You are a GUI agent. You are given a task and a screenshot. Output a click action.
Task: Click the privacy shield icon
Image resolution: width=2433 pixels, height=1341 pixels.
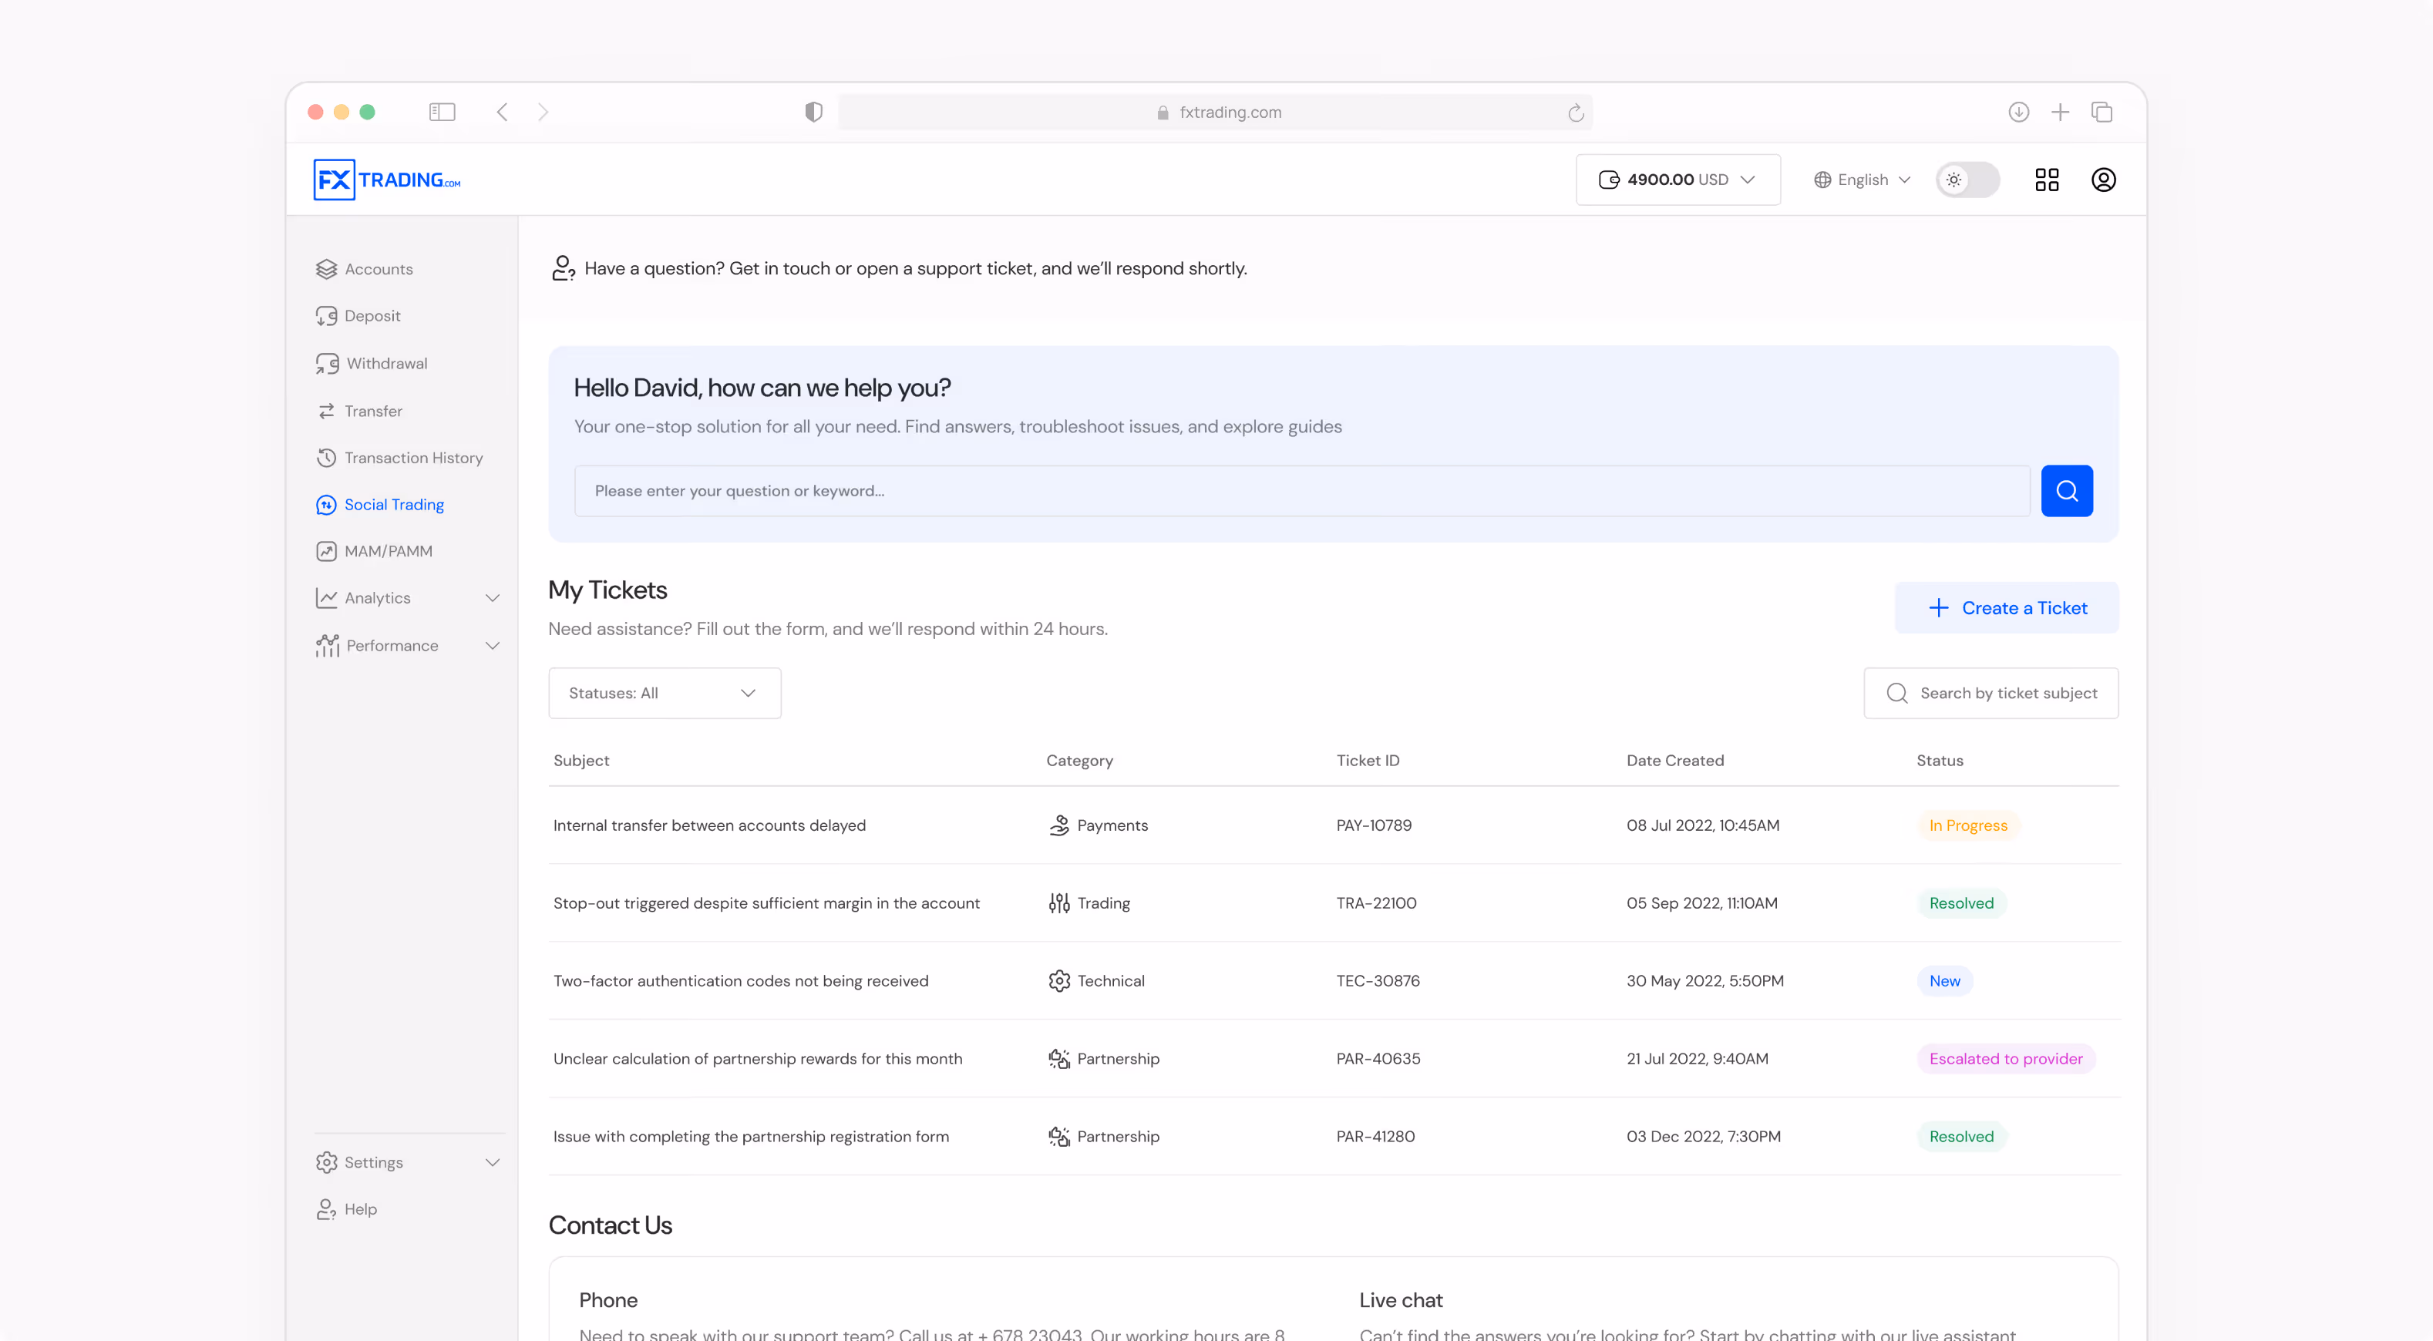[813, 113]
